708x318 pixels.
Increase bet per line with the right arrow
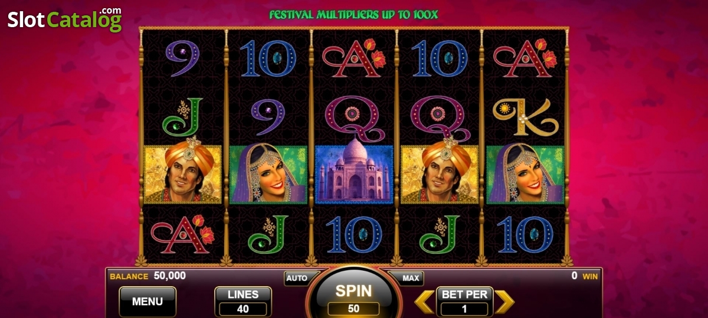click(504, 301)
